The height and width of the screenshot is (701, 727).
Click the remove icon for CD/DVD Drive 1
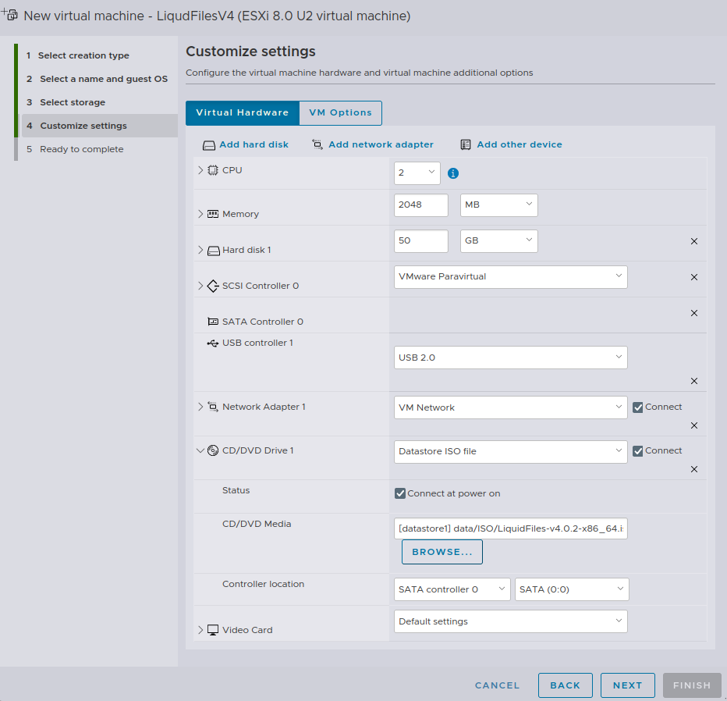point(693,469)
